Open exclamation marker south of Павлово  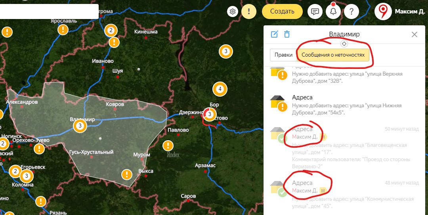pos(168,146)
